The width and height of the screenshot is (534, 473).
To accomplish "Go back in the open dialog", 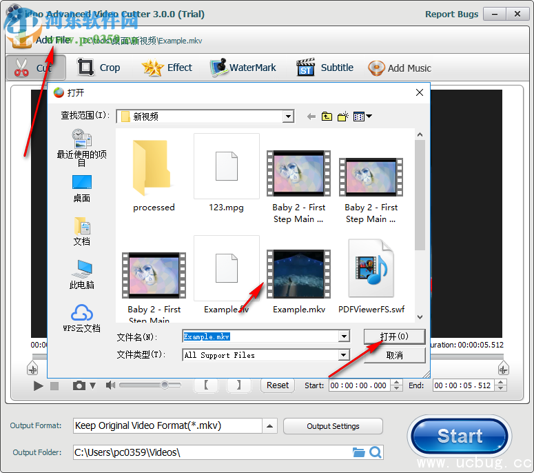I will coord(311,117).
